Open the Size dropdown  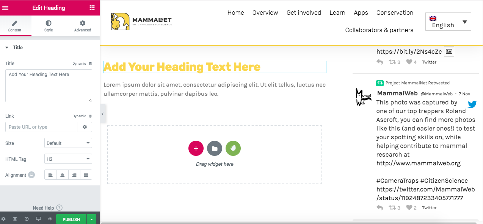(x=68, y=143)
